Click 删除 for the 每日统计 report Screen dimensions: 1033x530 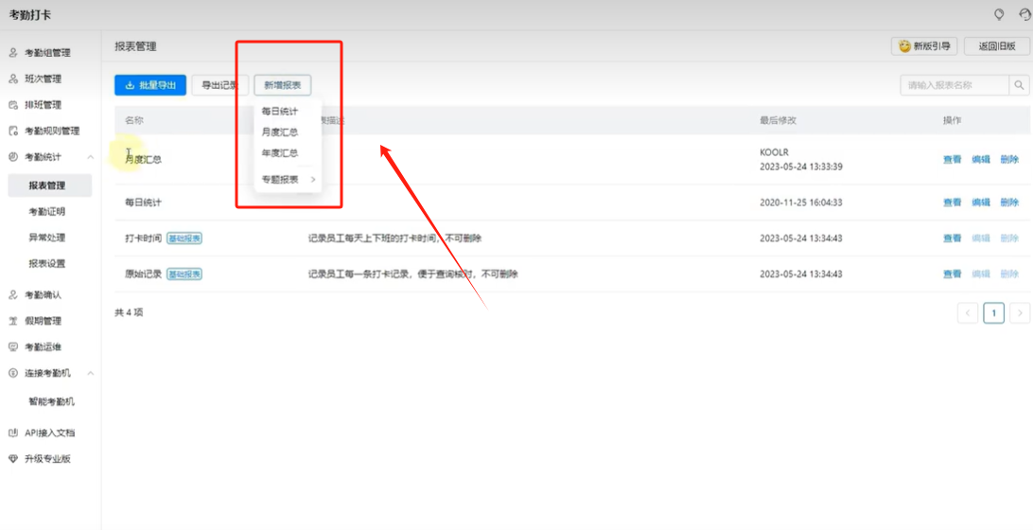[x=1009, y=203]
